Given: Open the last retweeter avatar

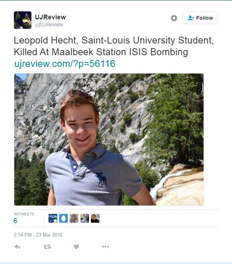Looking at the screenshot, I should [x=95, y=218].
